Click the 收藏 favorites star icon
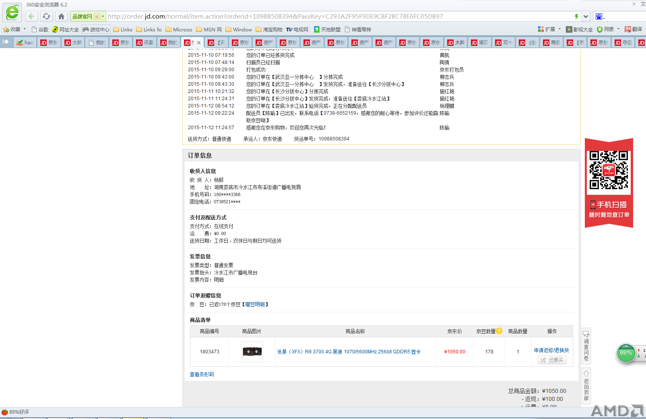The height and width of the screenshot is (419, 646). (x=6, y=29)
